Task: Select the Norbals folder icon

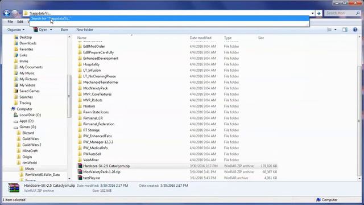Action: pyautogui.click(x=80, y=106)
